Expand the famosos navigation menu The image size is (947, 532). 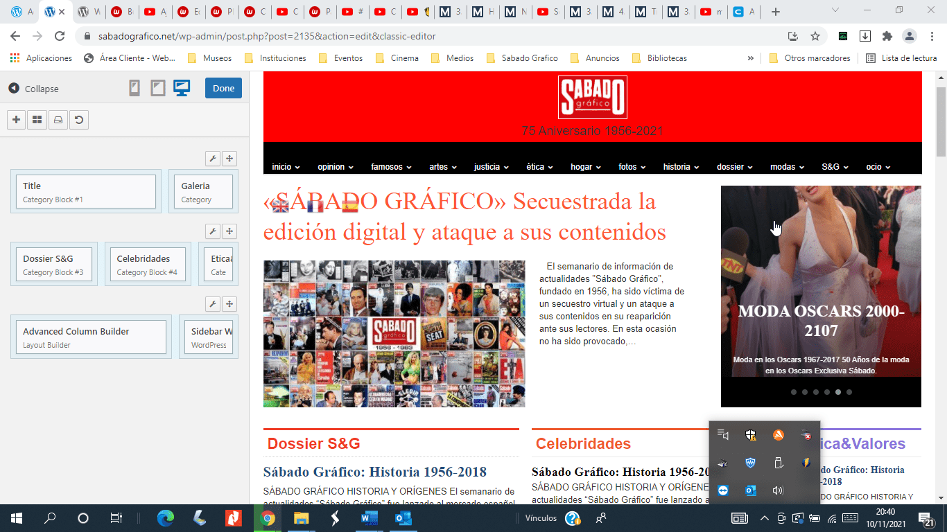pos(391,167)
